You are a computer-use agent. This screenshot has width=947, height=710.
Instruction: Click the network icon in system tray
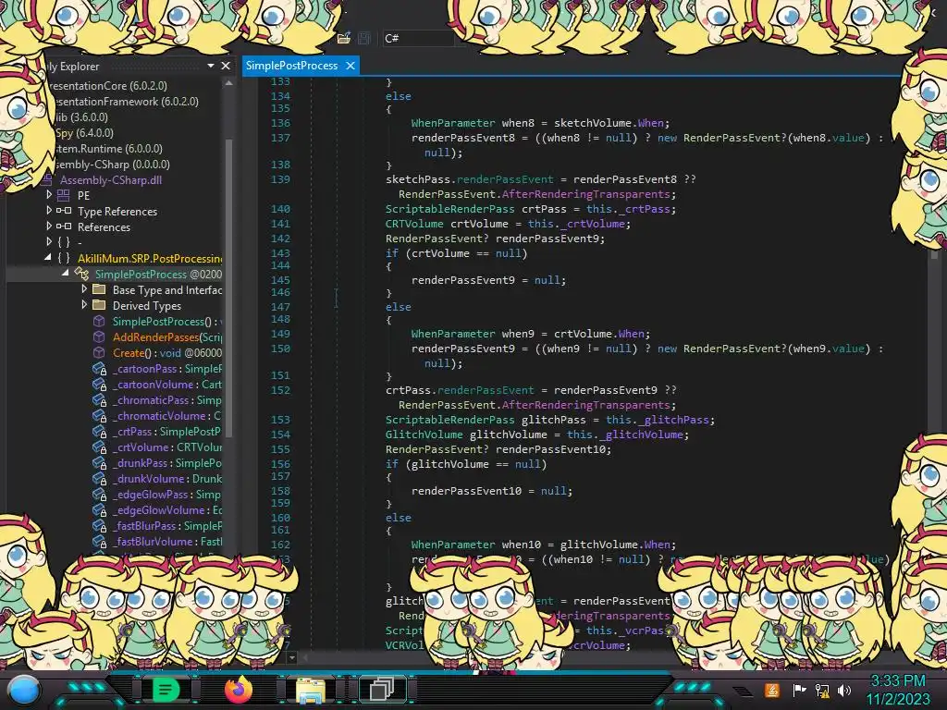(822, 690)
